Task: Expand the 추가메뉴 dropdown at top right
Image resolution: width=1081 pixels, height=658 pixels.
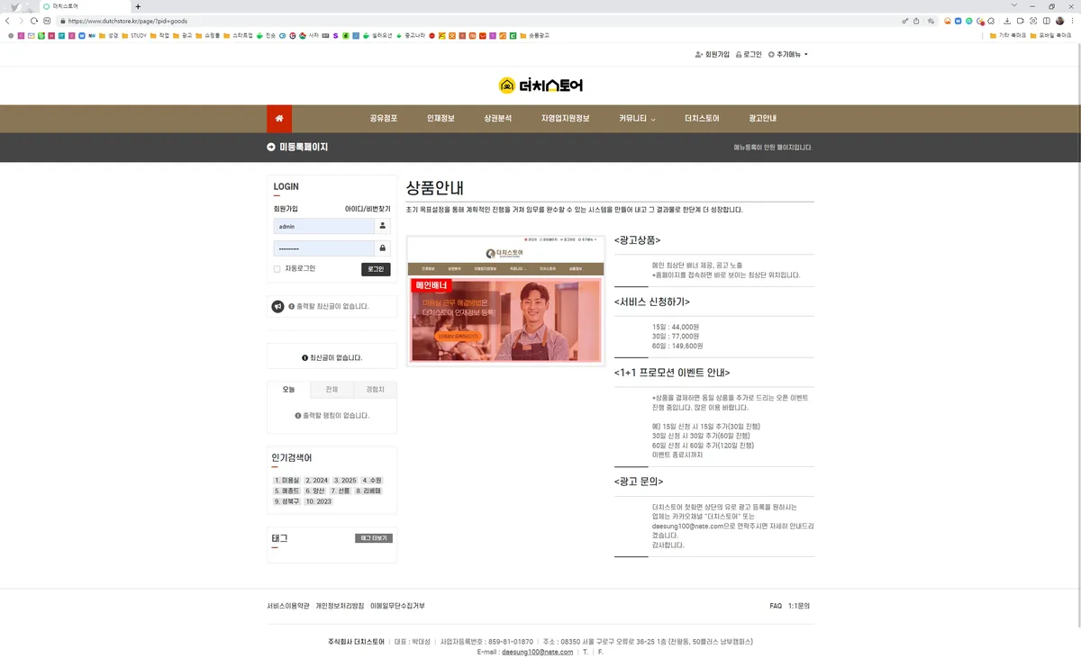Action: coord(788,55)
